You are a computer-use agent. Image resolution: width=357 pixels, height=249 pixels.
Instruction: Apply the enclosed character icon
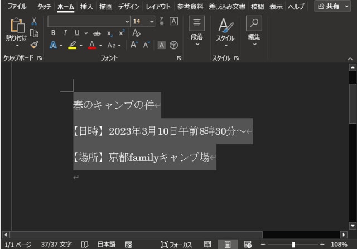[x=173, y=45]
